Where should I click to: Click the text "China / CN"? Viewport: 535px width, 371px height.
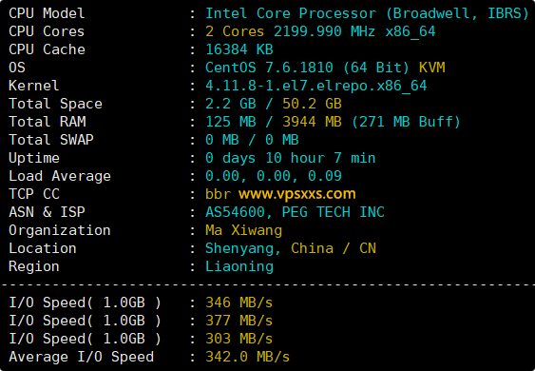click(x=334, y=248)
